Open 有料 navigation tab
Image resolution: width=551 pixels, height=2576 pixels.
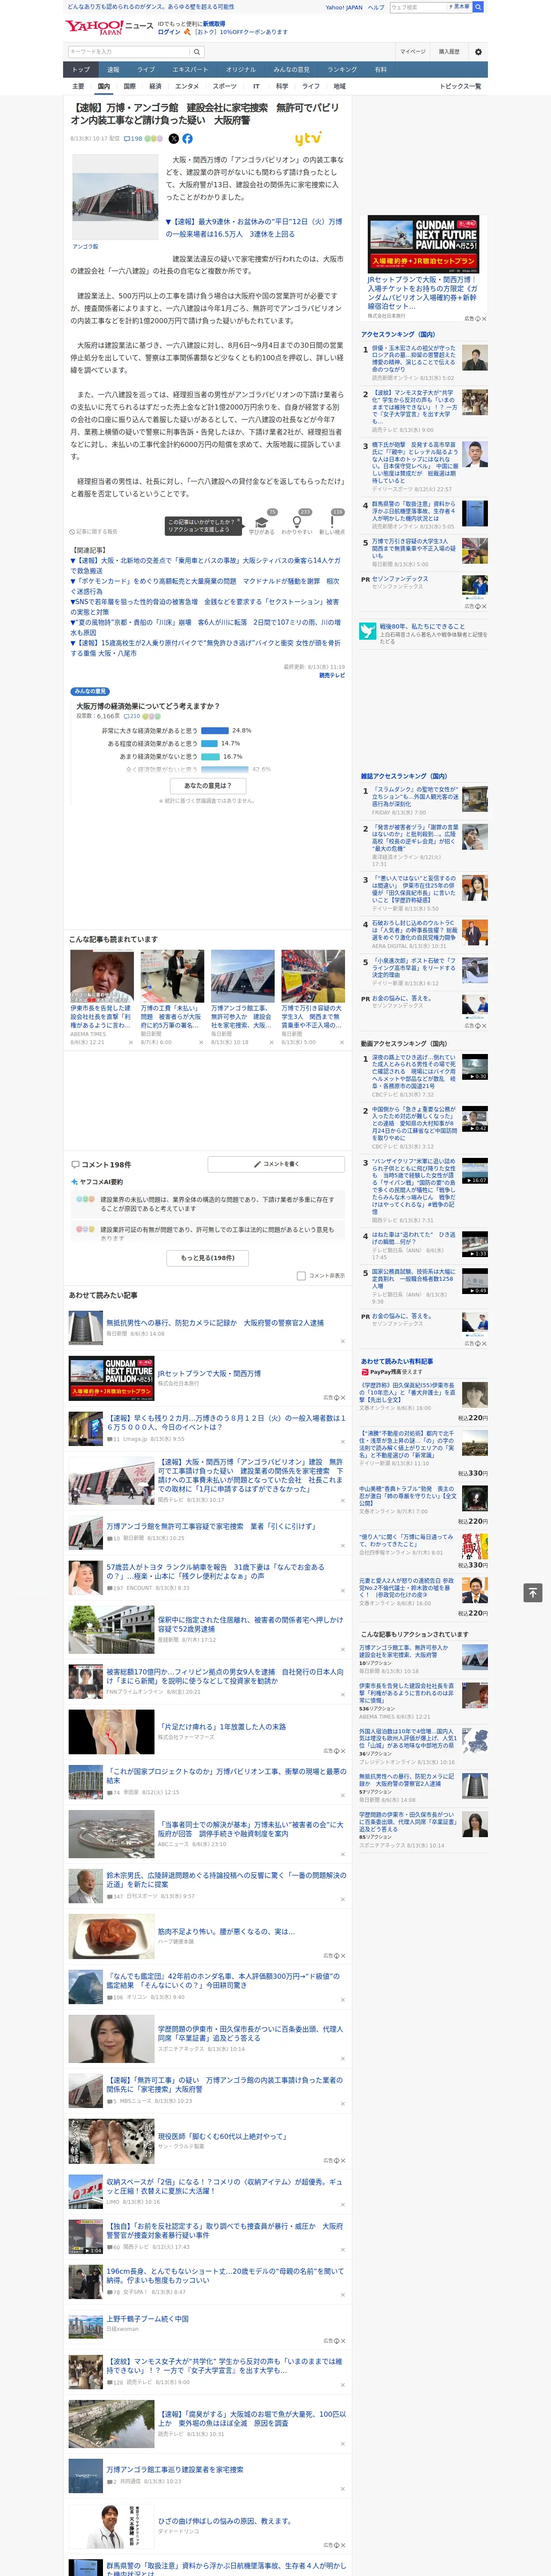pyautogui.click(x=380, y=70)
